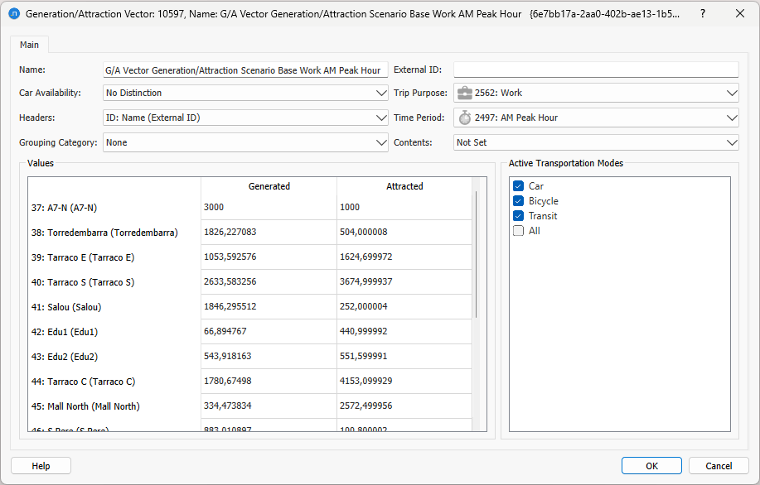Viewport: 760px width, 485px height.
Task: Disable the Transit transportation mode
Action: click(518, 216)
